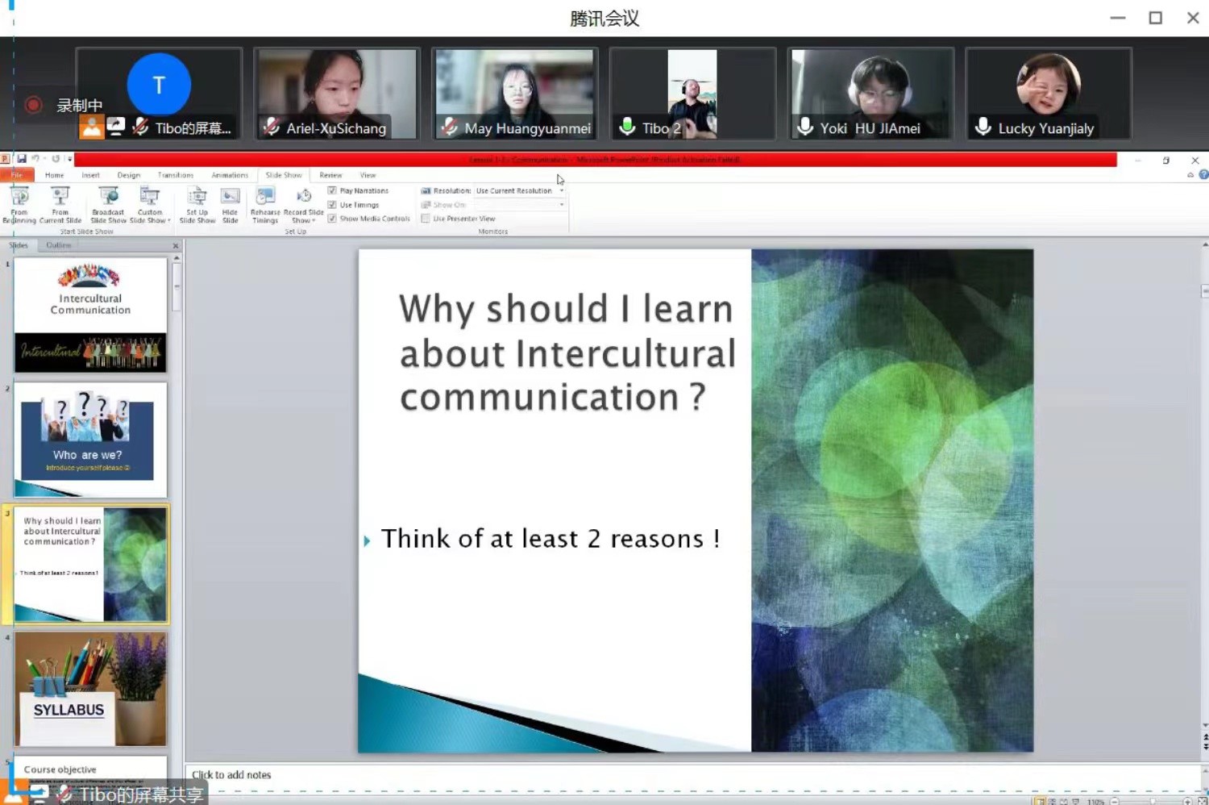Click the Save icon in quick access toolbar
Viewport: 1209px width, 805px height.
[x=22, y=159]
